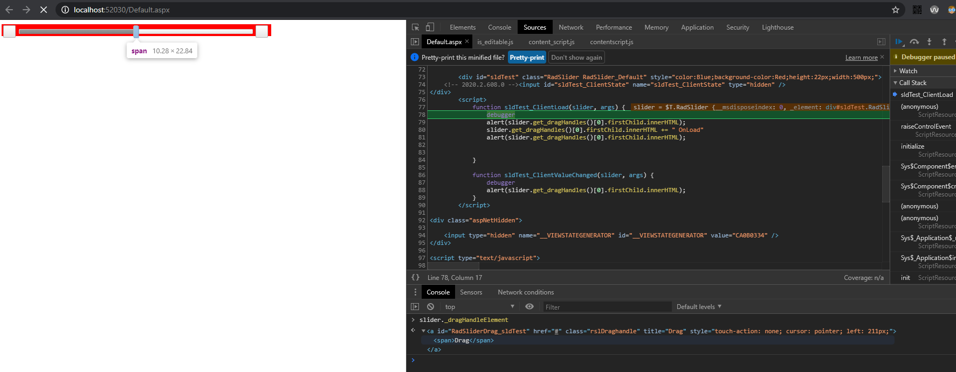Image resolution: width=956 pixels, height=372 pixels.
Task: Resume script execution in debugger
Action: tap(899, 42)
